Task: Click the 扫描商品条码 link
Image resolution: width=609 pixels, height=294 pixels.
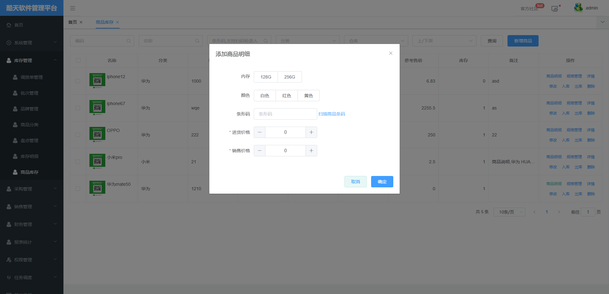Action: tap(332, 114)
